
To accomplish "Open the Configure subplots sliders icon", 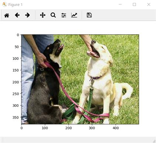I will tap(64, 15).
